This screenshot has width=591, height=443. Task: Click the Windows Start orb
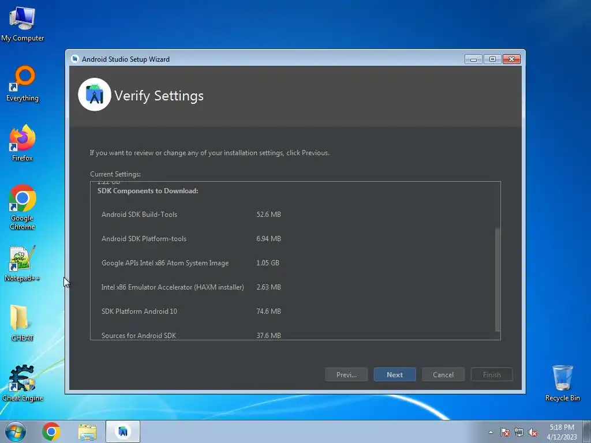point(16,431)
